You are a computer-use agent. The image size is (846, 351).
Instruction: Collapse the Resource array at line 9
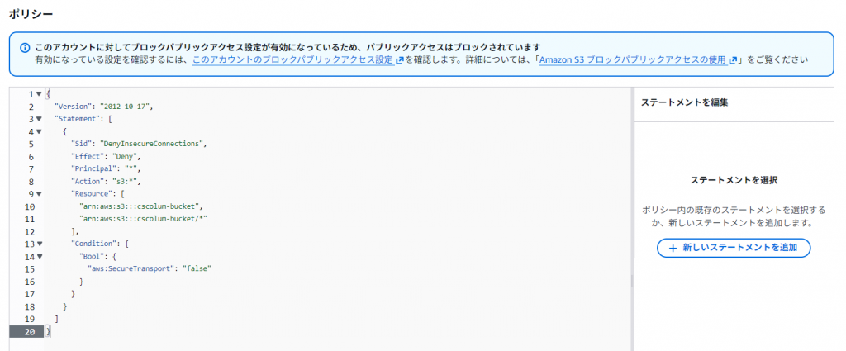pos(39,194)
